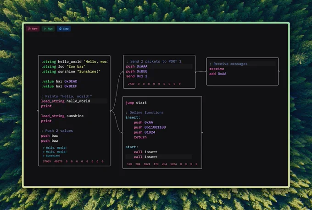Click the 'return' instruction
Screen dimensions: 312x210
coord(140,137)
